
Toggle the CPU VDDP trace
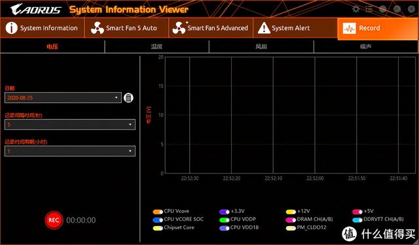click(224, 220)
